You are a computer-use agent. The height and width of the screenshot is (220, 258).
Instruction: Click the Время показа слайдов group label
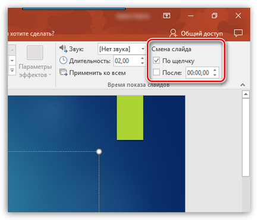click(139, 85)
